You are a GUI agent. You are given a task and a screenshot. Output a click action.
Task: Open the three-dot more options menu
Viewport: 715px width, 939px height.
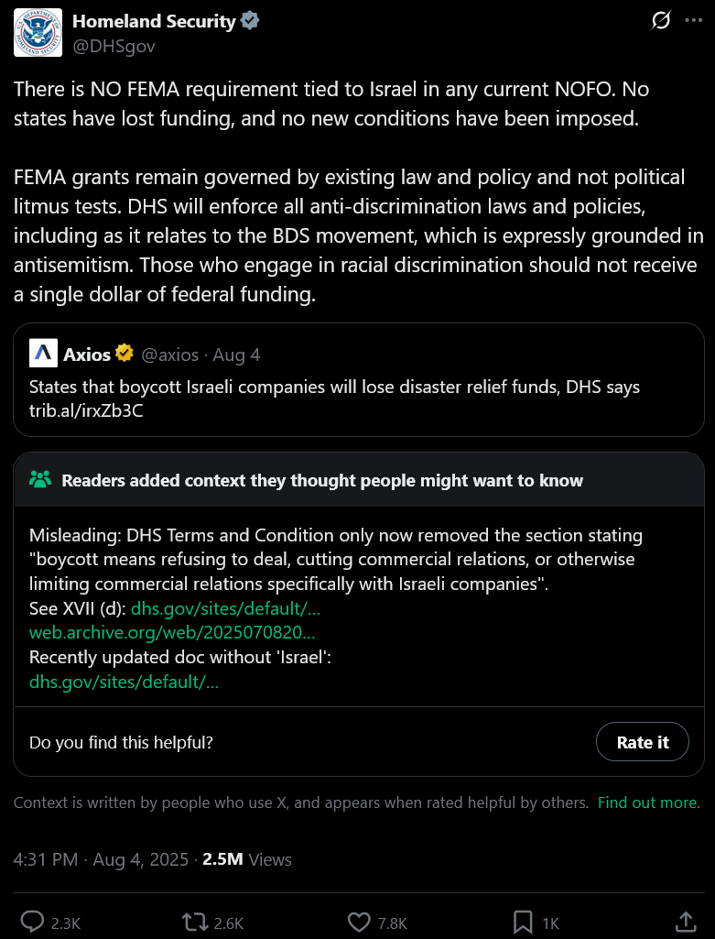(693, 21)
